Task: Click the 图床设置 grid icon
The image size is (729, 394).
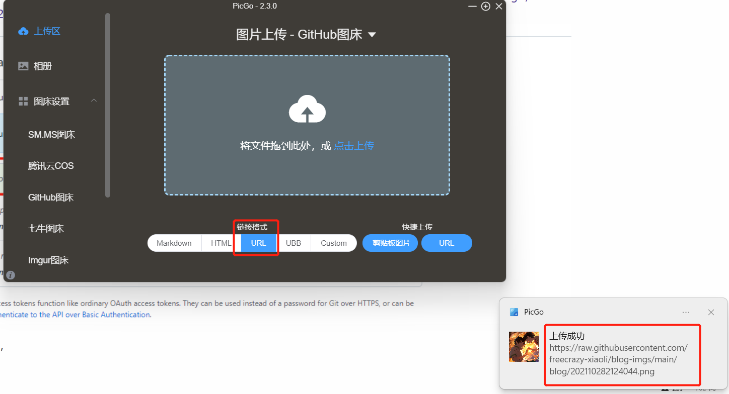Action: pos(23,102)
